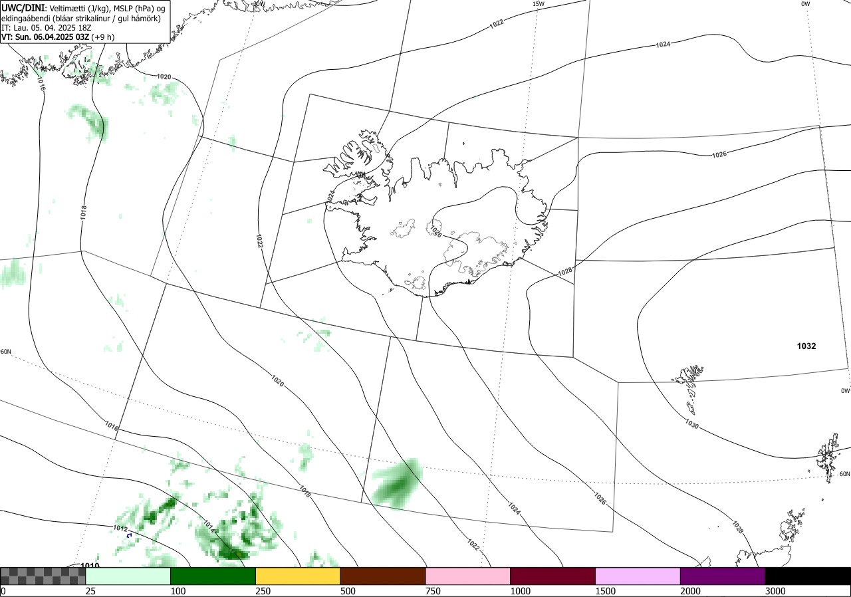Screen dimensions: 851x597
Task: Click the pink 750–1000 legend swatch
Action: coord(468,576)
